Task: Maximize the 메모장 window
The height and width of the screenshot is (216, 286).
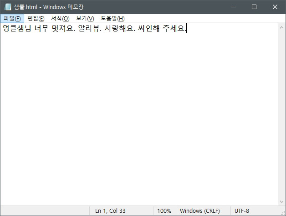Action: 254,7
